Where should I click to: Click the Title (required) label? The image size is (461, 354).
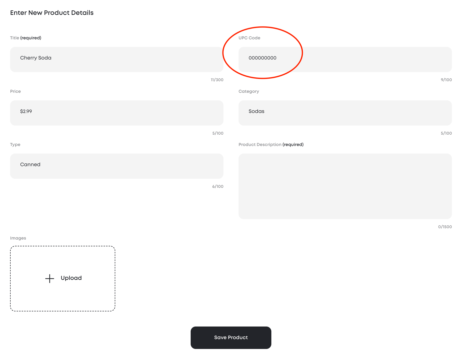pos(26,38)
